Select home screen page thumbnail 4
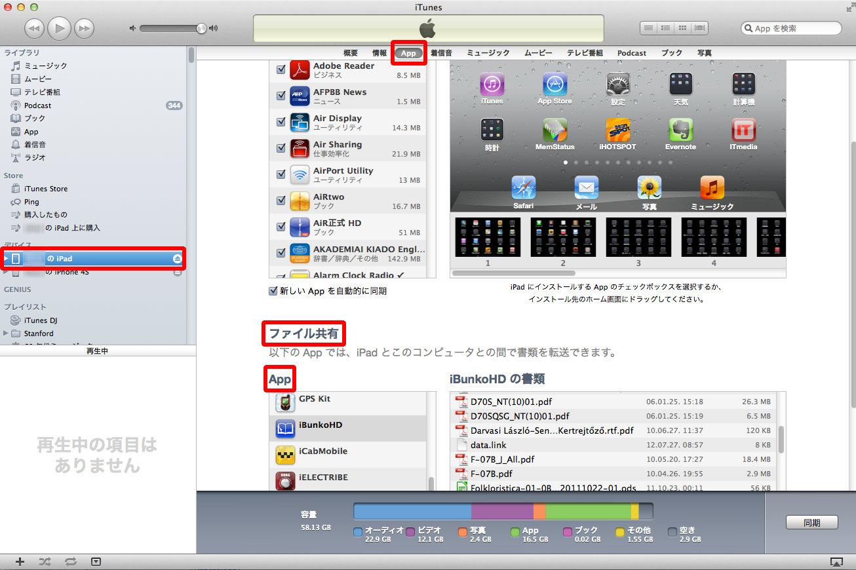Image resolution: width=856 pixels, height=570 pixels. (x=714, y=237)
